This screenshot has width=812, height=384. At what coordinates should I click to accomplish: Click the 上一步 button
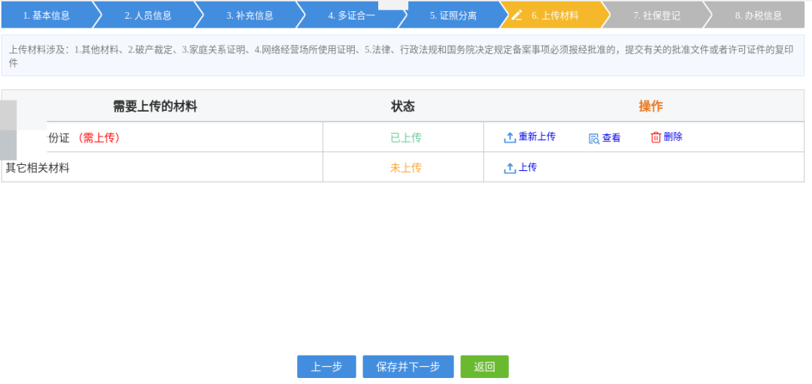click(326, 367)
